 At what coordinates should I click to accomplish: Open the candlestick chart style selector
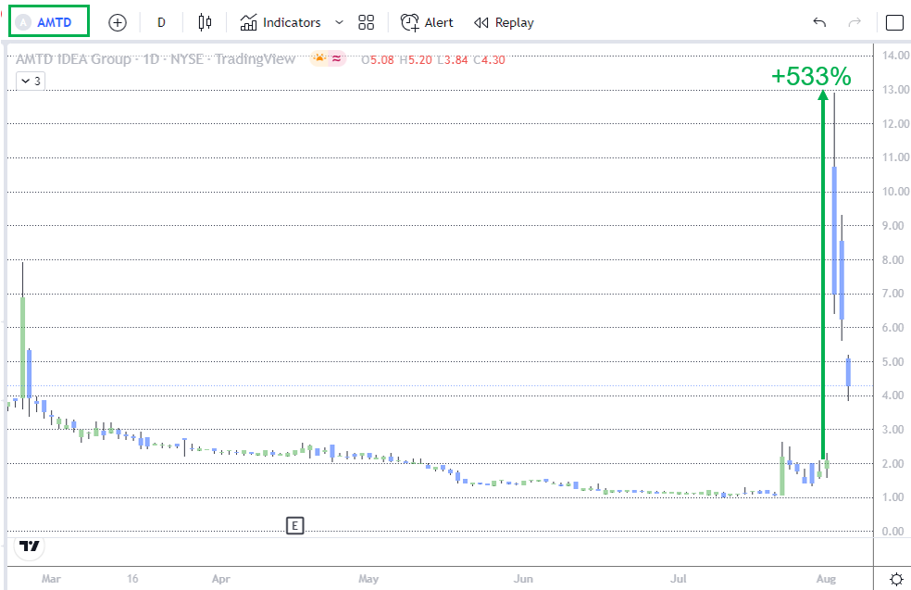tap(205, 22)
